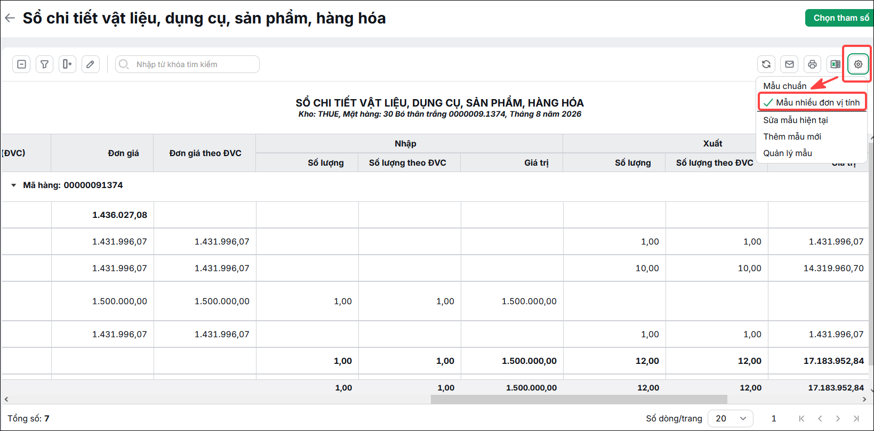
Task: Click the Xuất group header
Action: (x=712, y=143)
